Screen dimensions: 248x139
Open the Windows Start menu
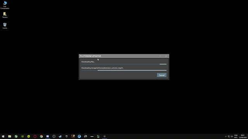coord(3,136)
